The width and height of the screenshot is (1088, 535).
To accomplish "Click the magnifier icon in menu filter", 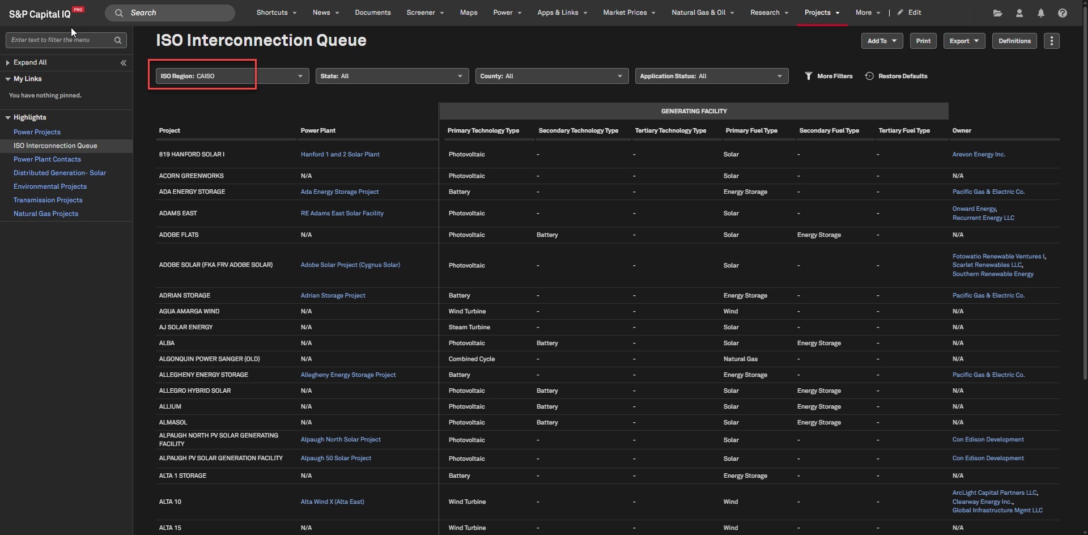I will pyautogui.click(x=117, y=40).
